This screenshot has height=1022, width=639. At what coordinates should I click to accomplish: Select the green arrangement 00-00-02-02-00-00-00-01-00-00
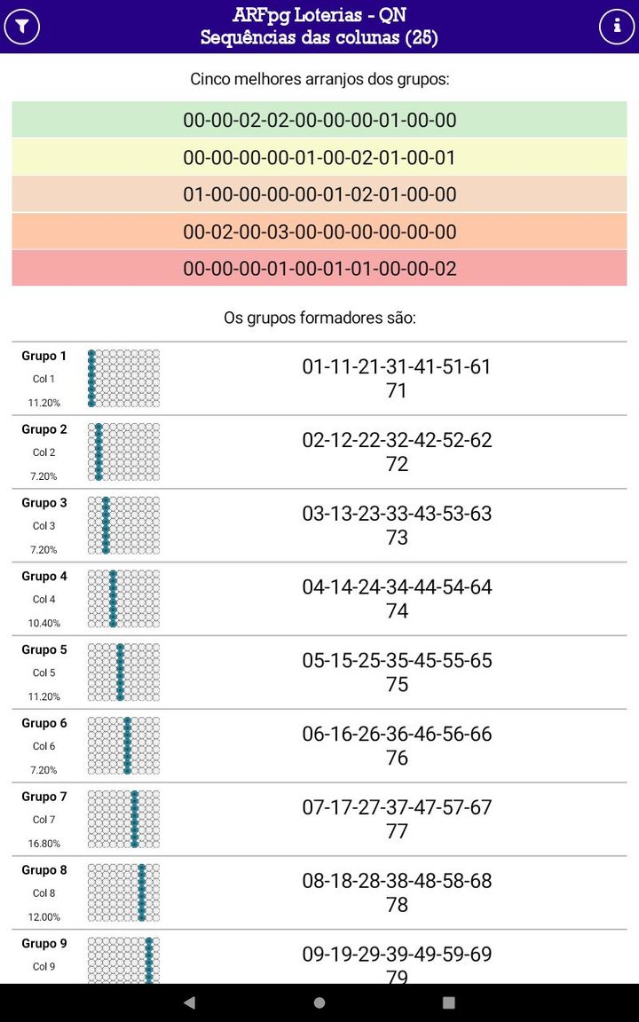tap(319, 120)
